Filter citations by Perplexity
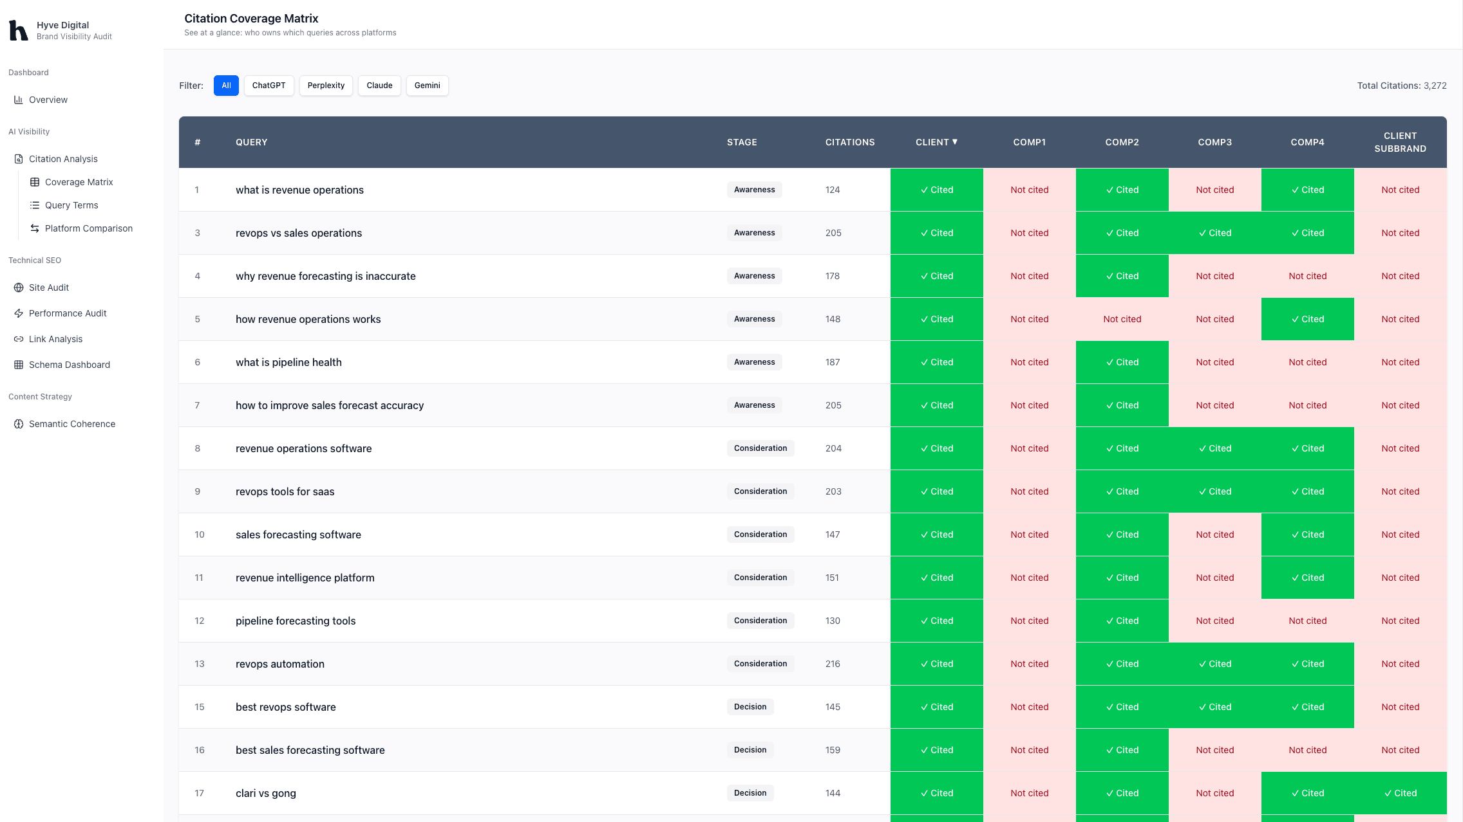 pyautogui.click(x=326, y=86)
